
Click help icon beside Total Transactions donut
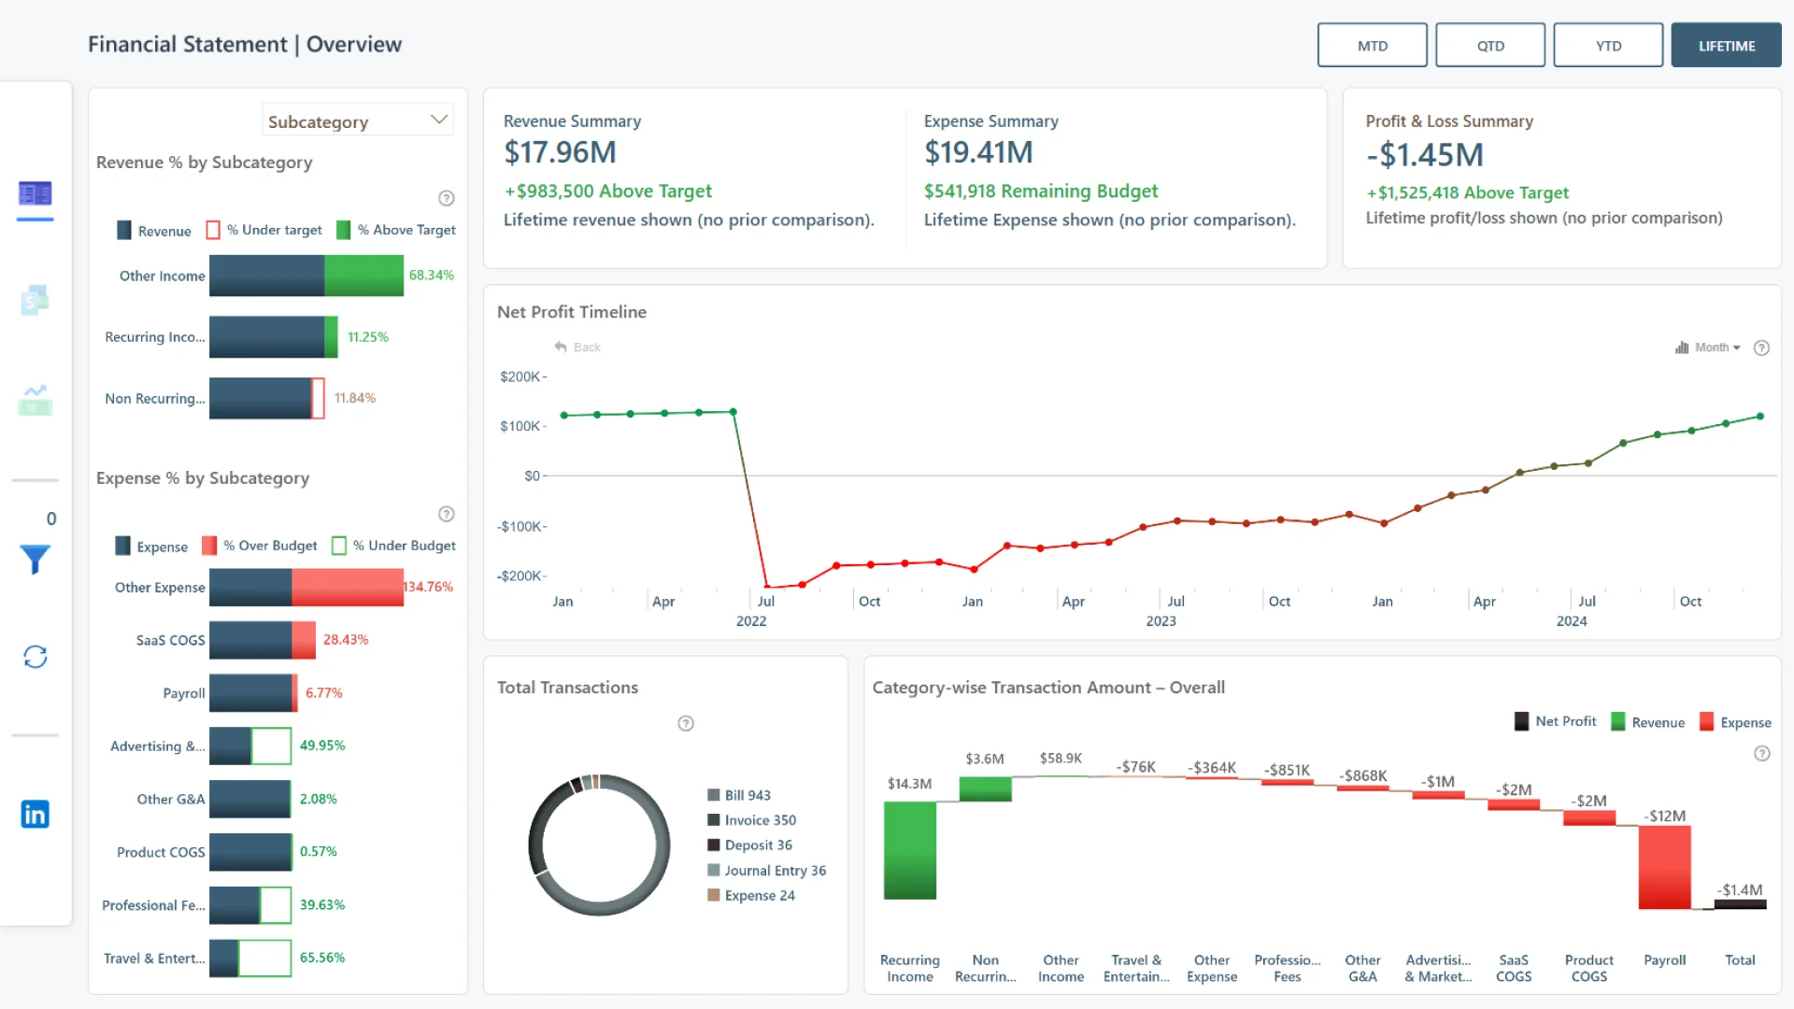686,724
